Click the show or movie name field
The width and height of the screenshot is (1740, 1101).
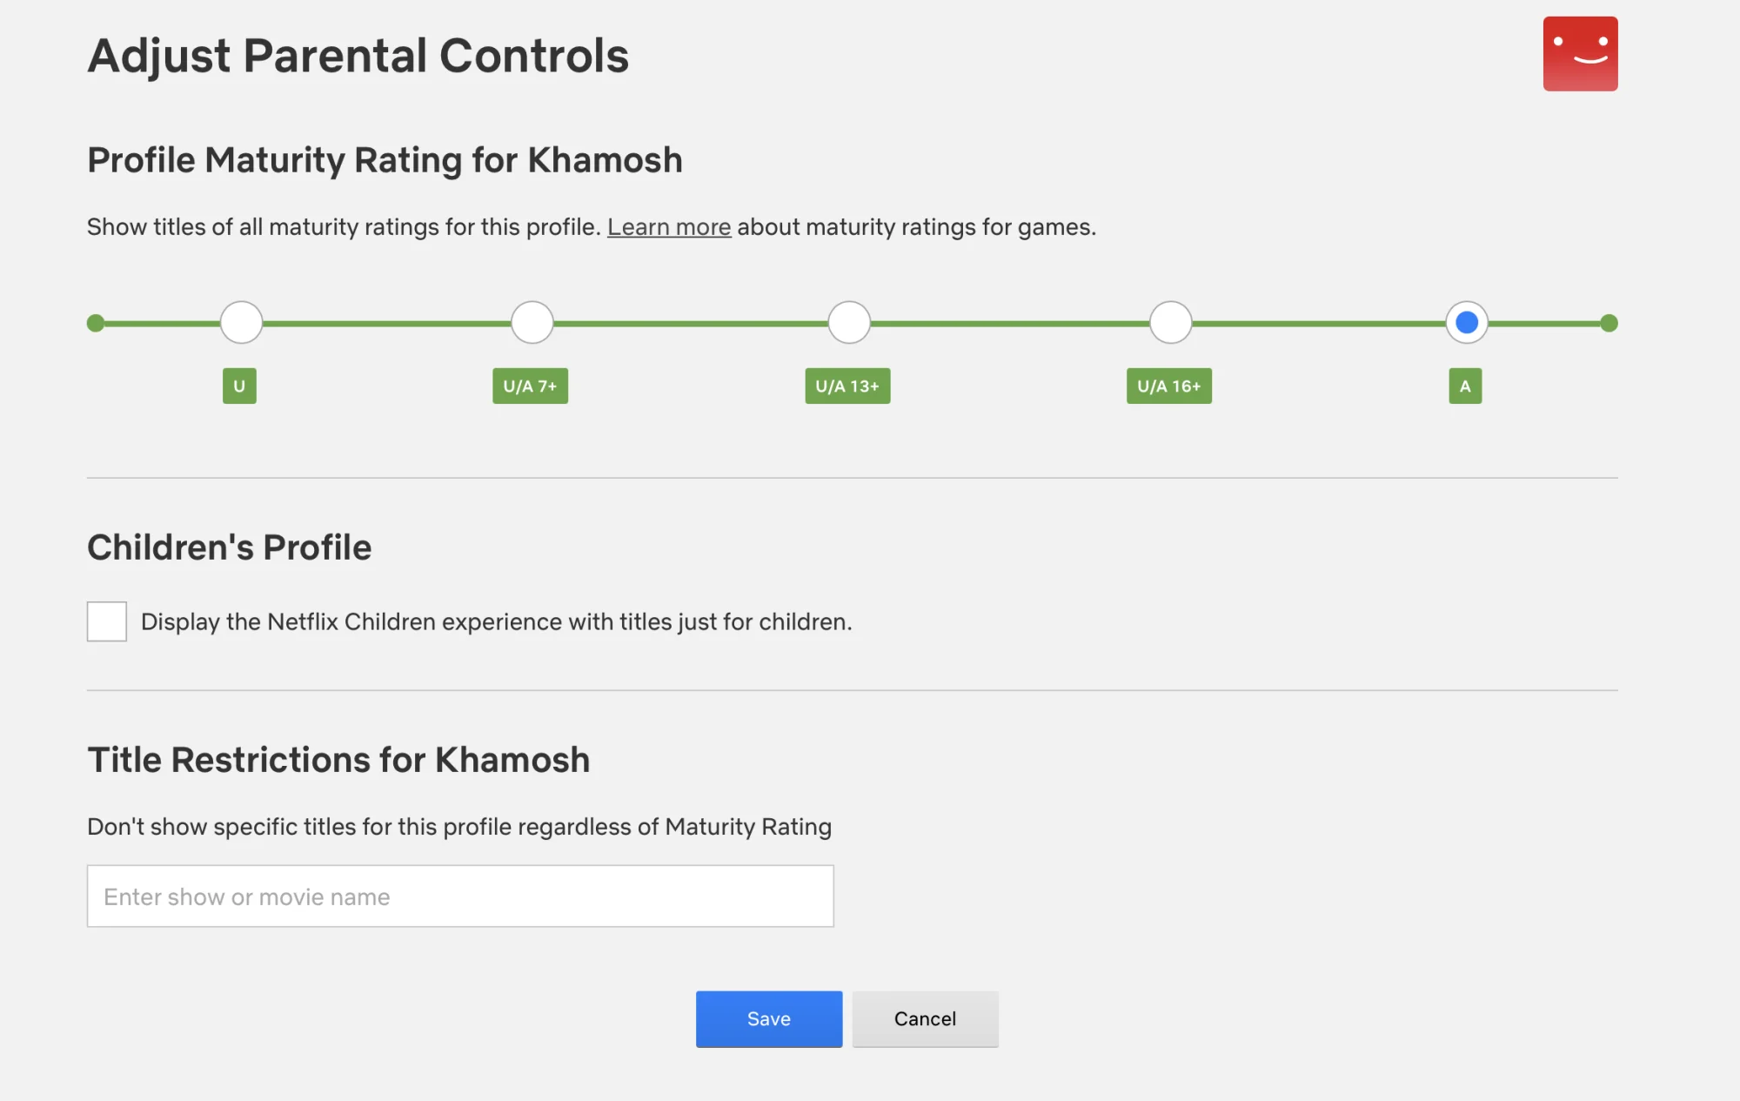pyautogui.click(x=460, y=896)
